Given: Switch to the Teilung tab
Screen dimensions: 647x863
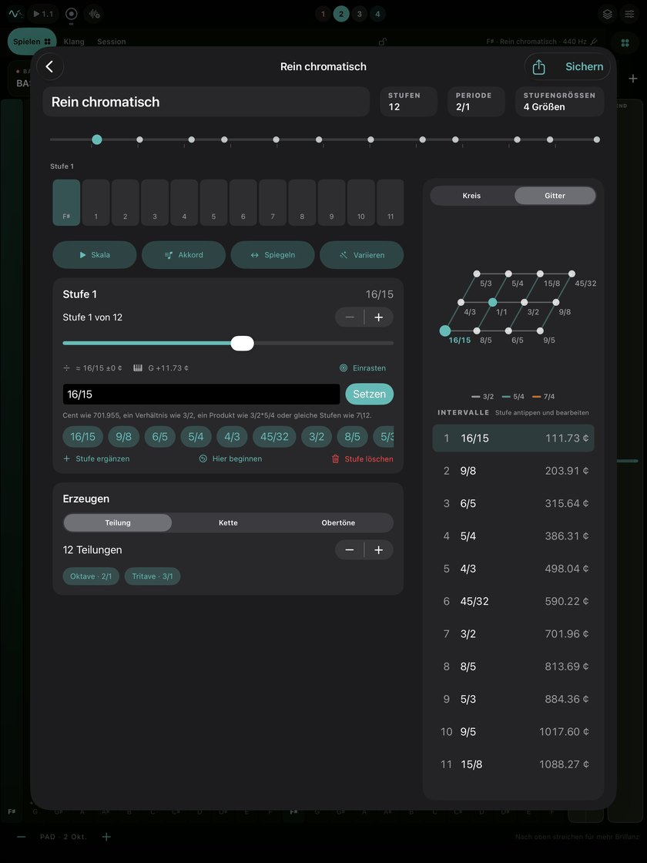Looking at the screenshot, I should [118, 523].
